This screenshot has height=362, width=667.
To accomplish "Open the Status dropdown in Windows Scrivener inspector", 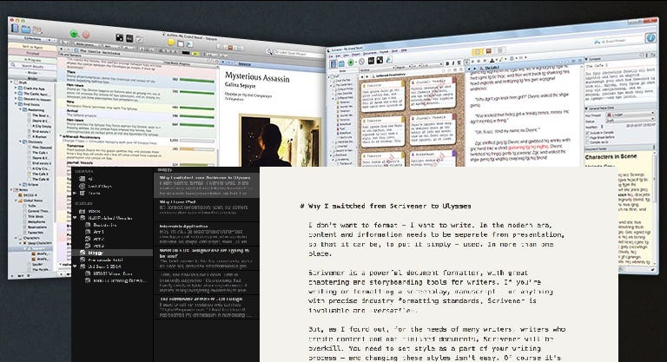I will [631, 120].
